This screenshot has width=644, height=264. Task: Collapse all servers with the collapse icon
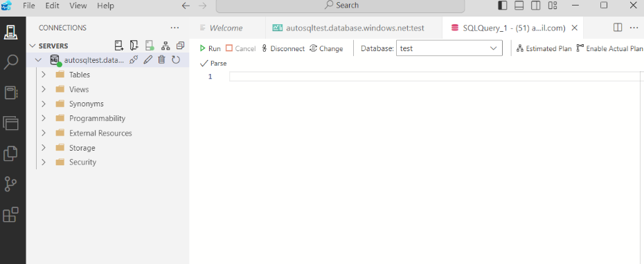point(180,46)
